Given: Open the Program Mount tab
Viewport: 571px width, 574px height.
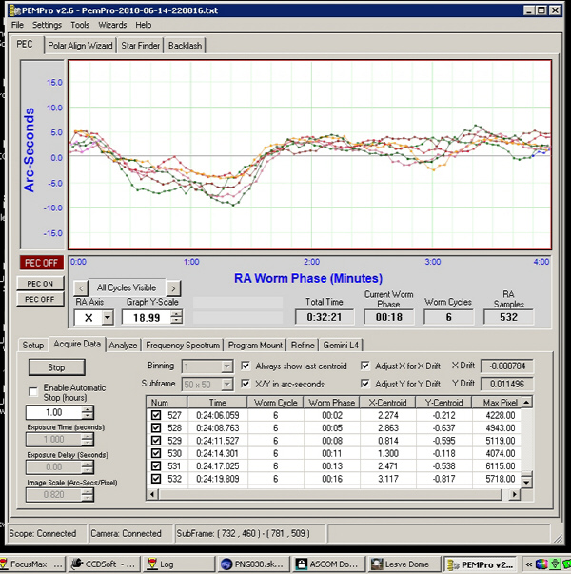Looking at the screenshot, I should click(x=255, y=346).
